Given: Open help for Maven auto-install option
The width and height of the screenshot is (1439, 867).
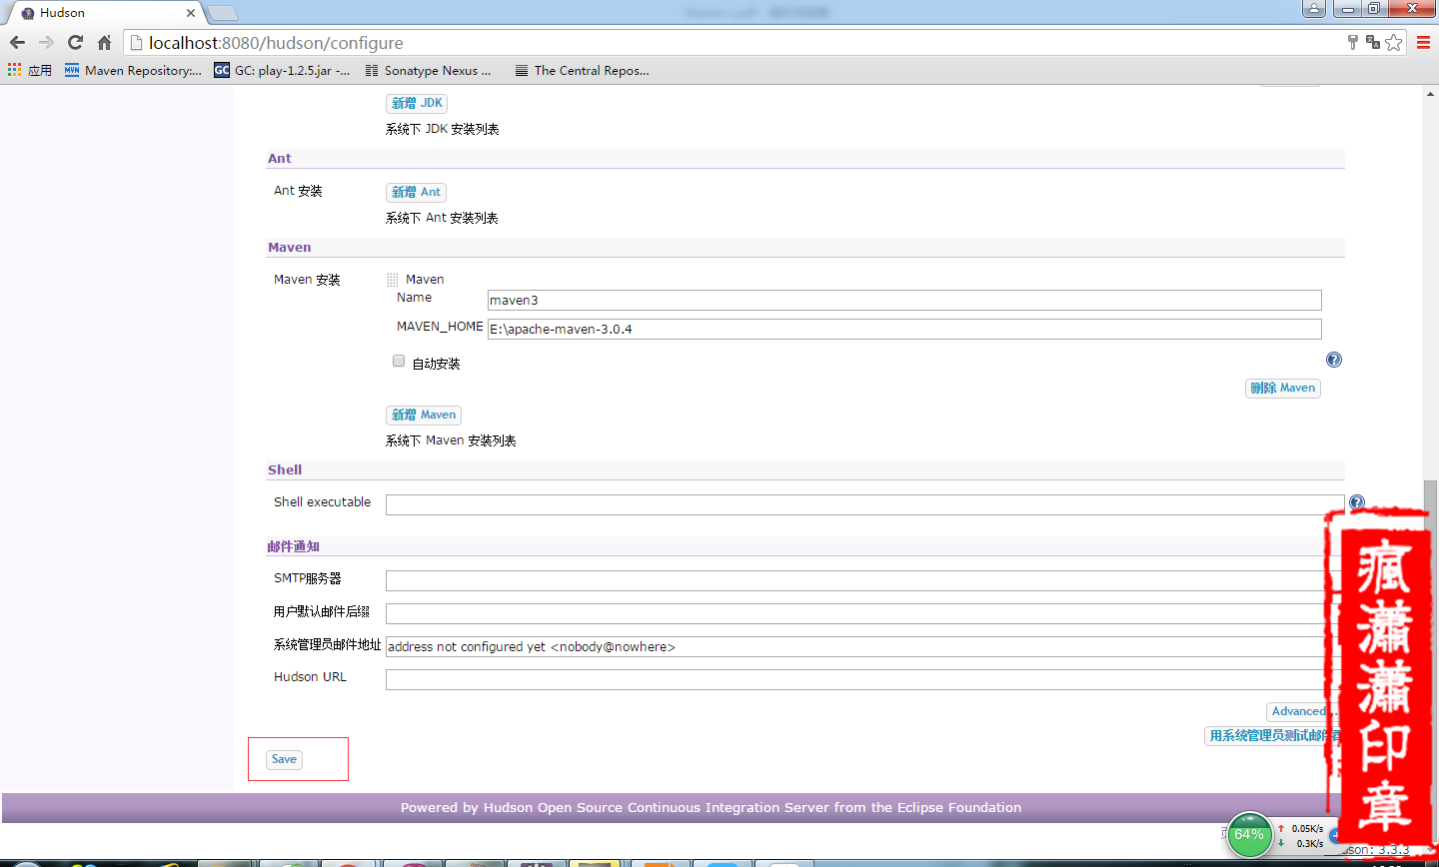Looking at the screenshot, I should point(1334,360).
